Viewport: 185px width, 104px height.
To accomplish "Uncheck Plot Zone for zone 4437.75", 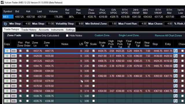I will (21, 51).
